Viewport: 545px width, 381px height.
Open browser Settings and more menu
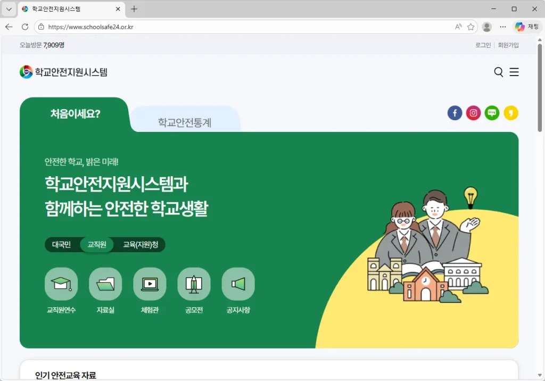[502, 27]
